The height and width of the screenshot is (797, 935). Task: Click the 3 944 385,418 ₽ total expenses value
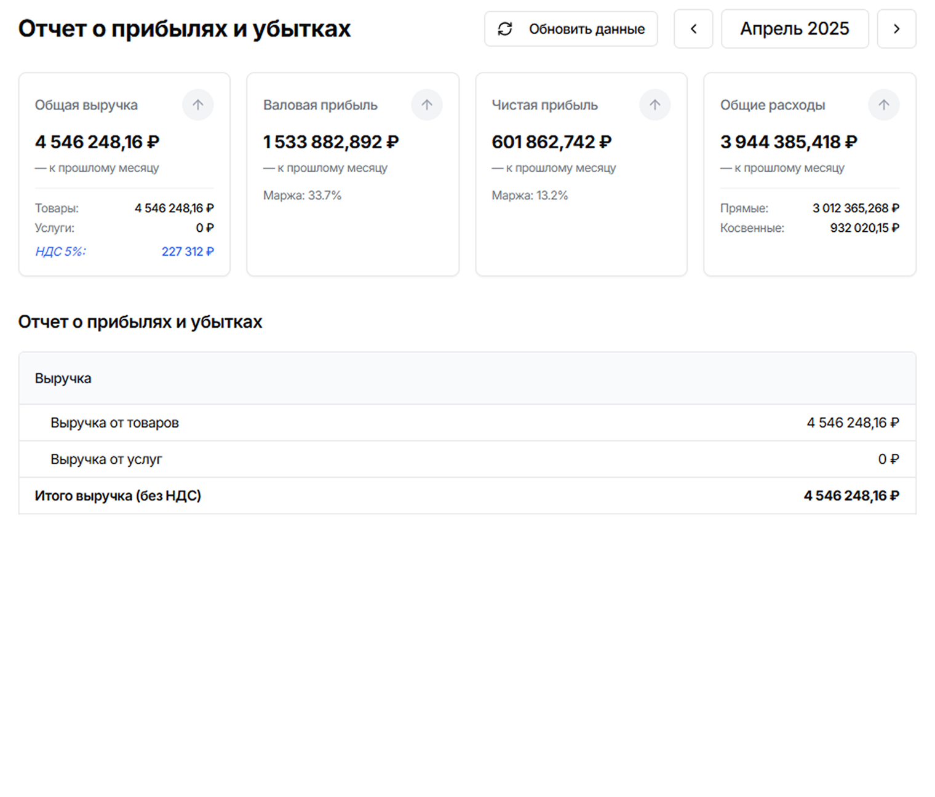pos(789,142)
